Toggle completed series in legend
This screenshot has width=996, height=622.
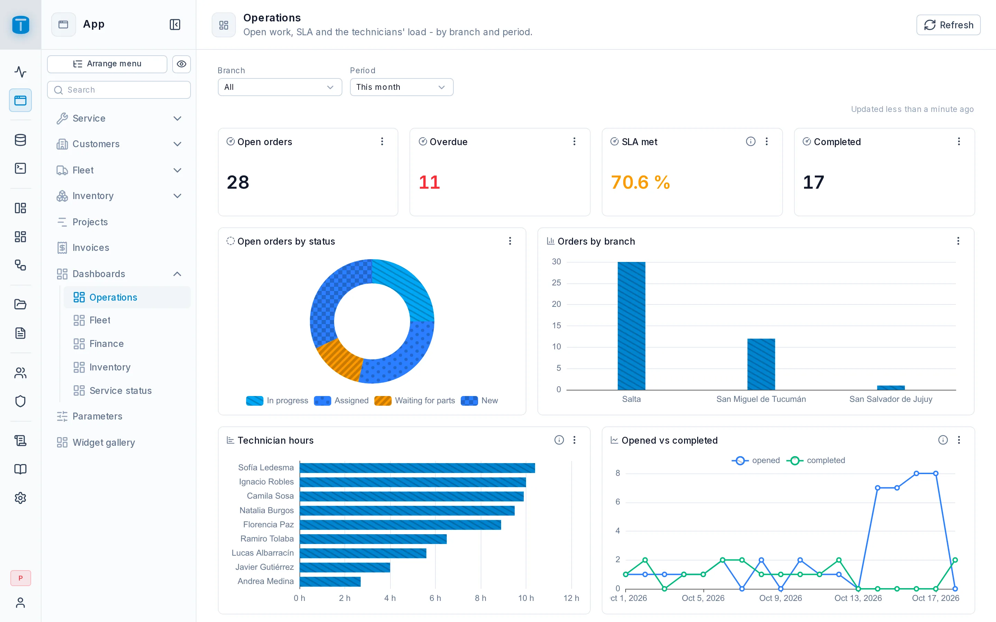(816, 460)
